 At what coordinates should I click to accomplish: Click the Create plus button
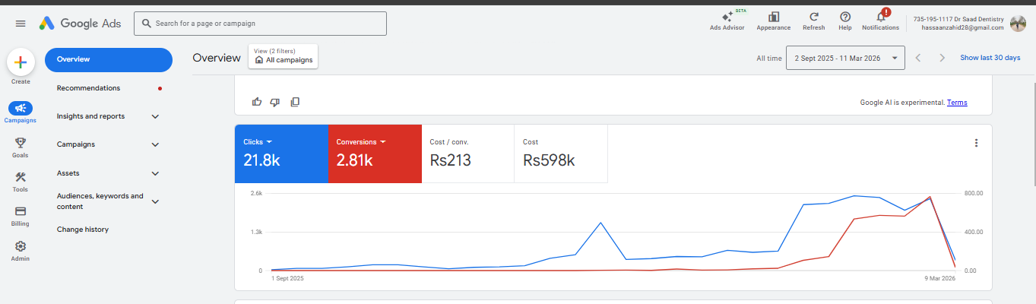21,63
